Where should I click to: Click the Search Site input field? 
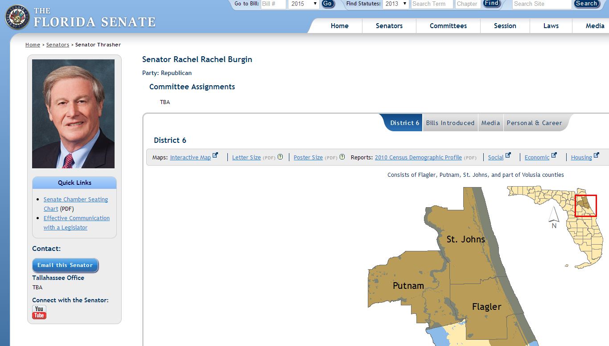pyautogui.click(x=541, y=4)
